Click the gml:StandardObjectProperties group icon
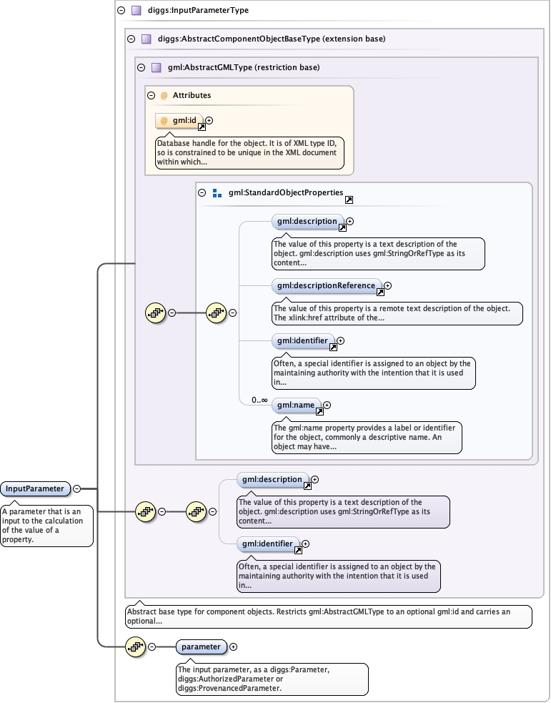The width and height of the screenshot is (551, 703). pos(217,193)
